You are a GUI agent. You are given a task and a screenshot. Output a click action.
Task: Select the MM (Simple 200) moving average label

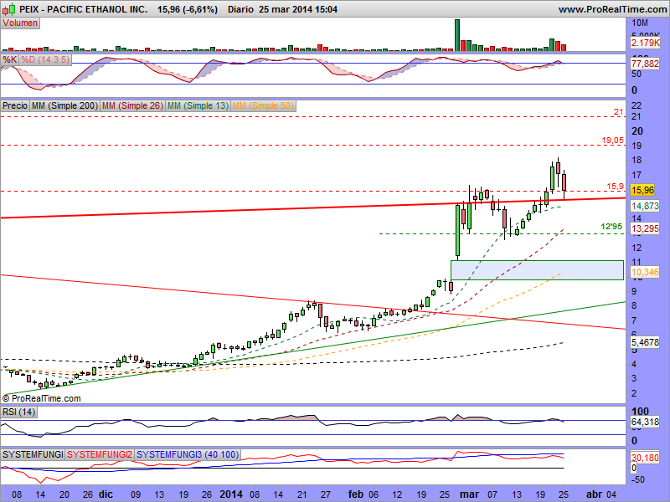click(x=64, y=105)
